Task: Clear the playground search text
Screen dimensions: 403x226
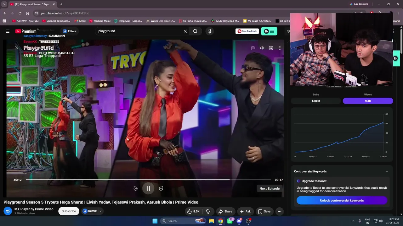Action: click(185, 31)
